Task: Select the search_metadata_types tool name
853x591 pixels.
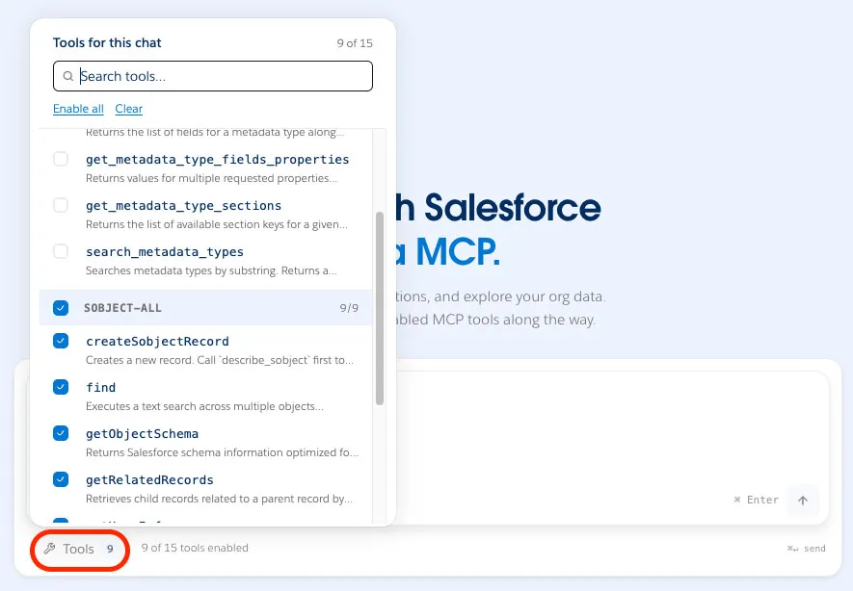Action: click(x=164, y=252)
